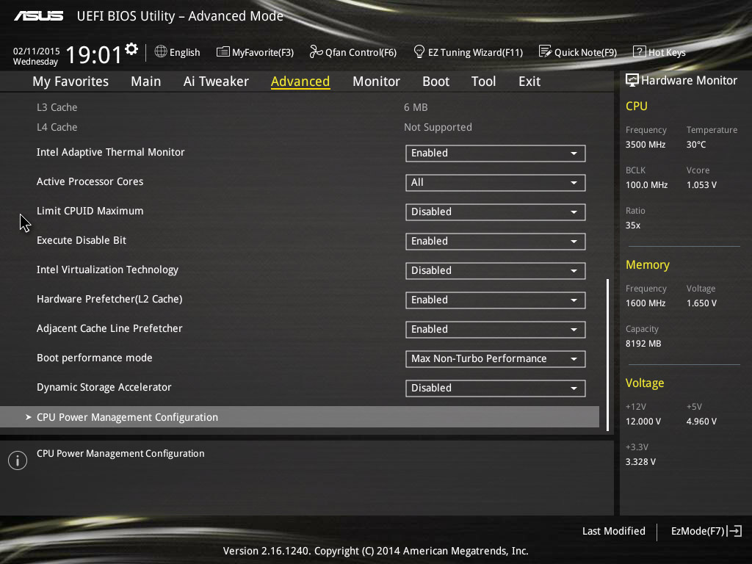Click the L4 Cache row label
752x564 pixels.
(57, 127)
